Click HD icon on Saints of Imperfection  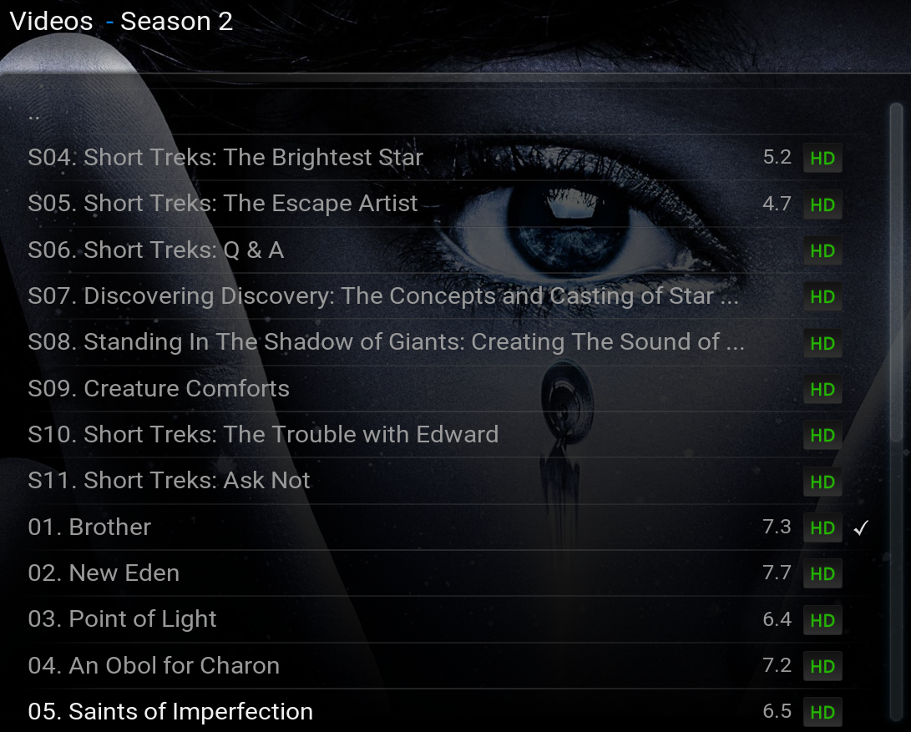(x=822, y=712)
